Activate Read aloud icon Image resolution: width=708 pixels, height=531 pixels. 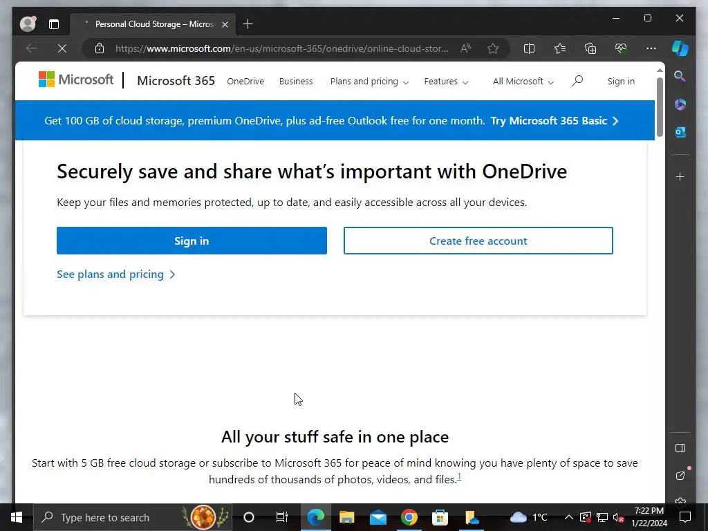click(x=465, y=48)
